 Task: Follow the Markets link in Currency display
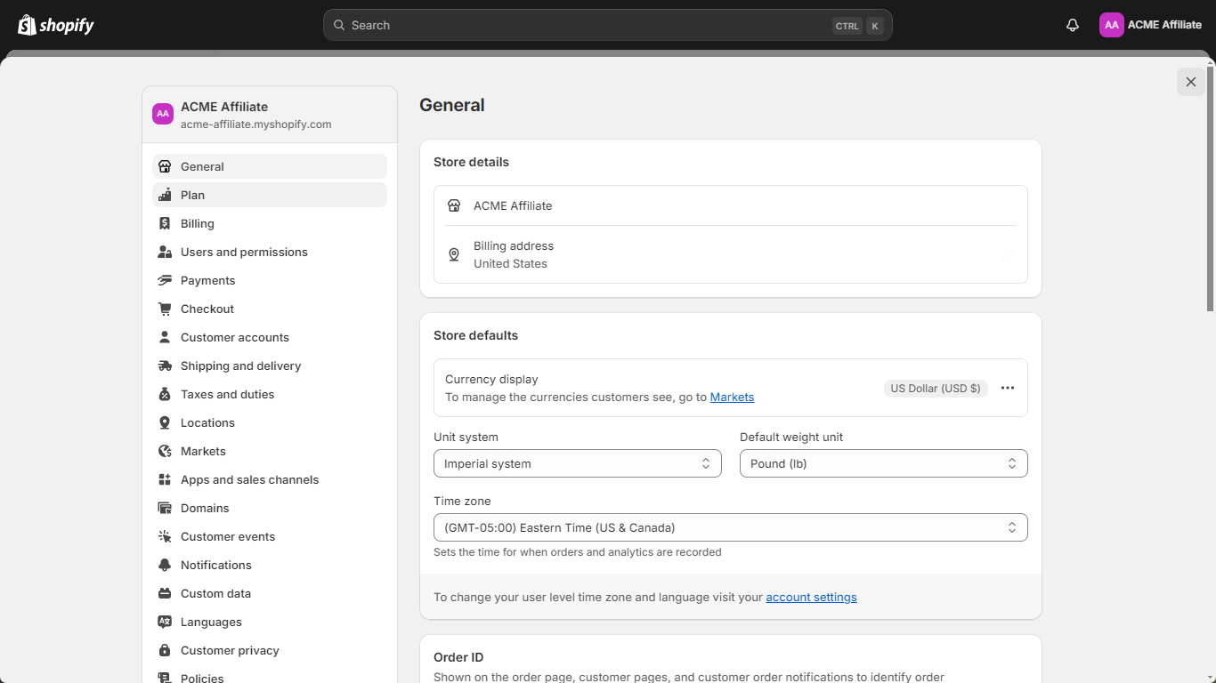[732, 398]
